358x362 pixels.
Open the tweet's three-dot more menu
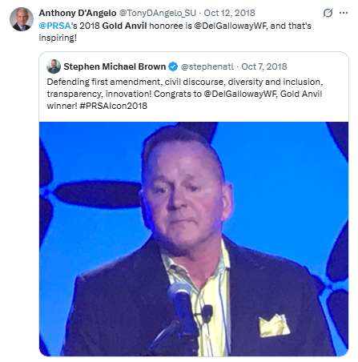click(344, 13)
